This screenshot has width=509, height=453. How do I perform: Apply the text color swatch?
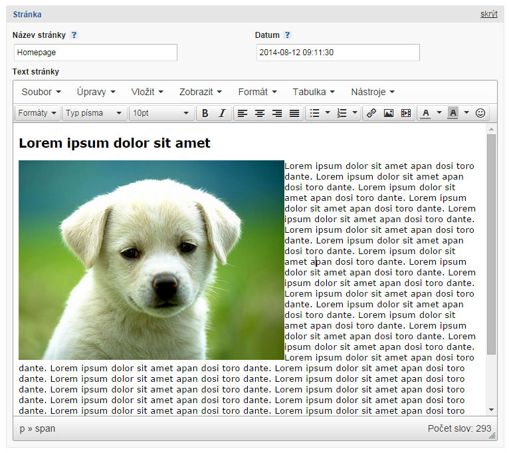tap(426, 113)
